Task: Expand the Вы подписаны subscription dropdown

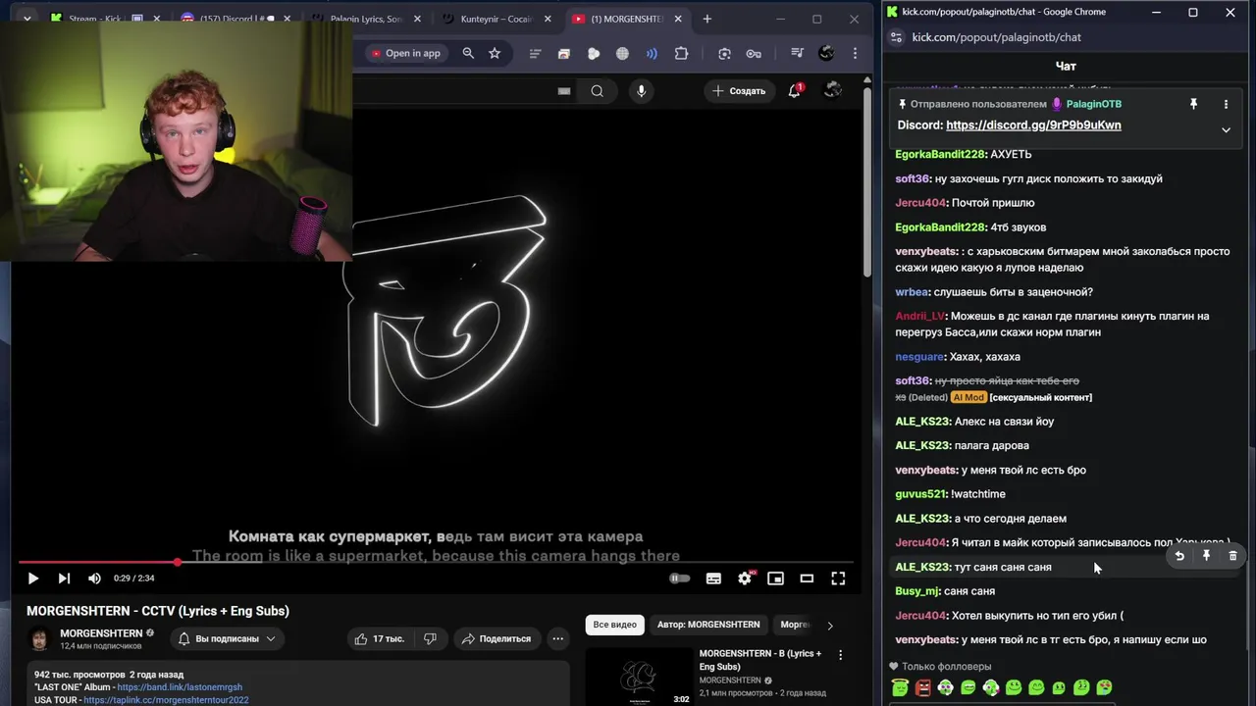Action: (228, 638)
